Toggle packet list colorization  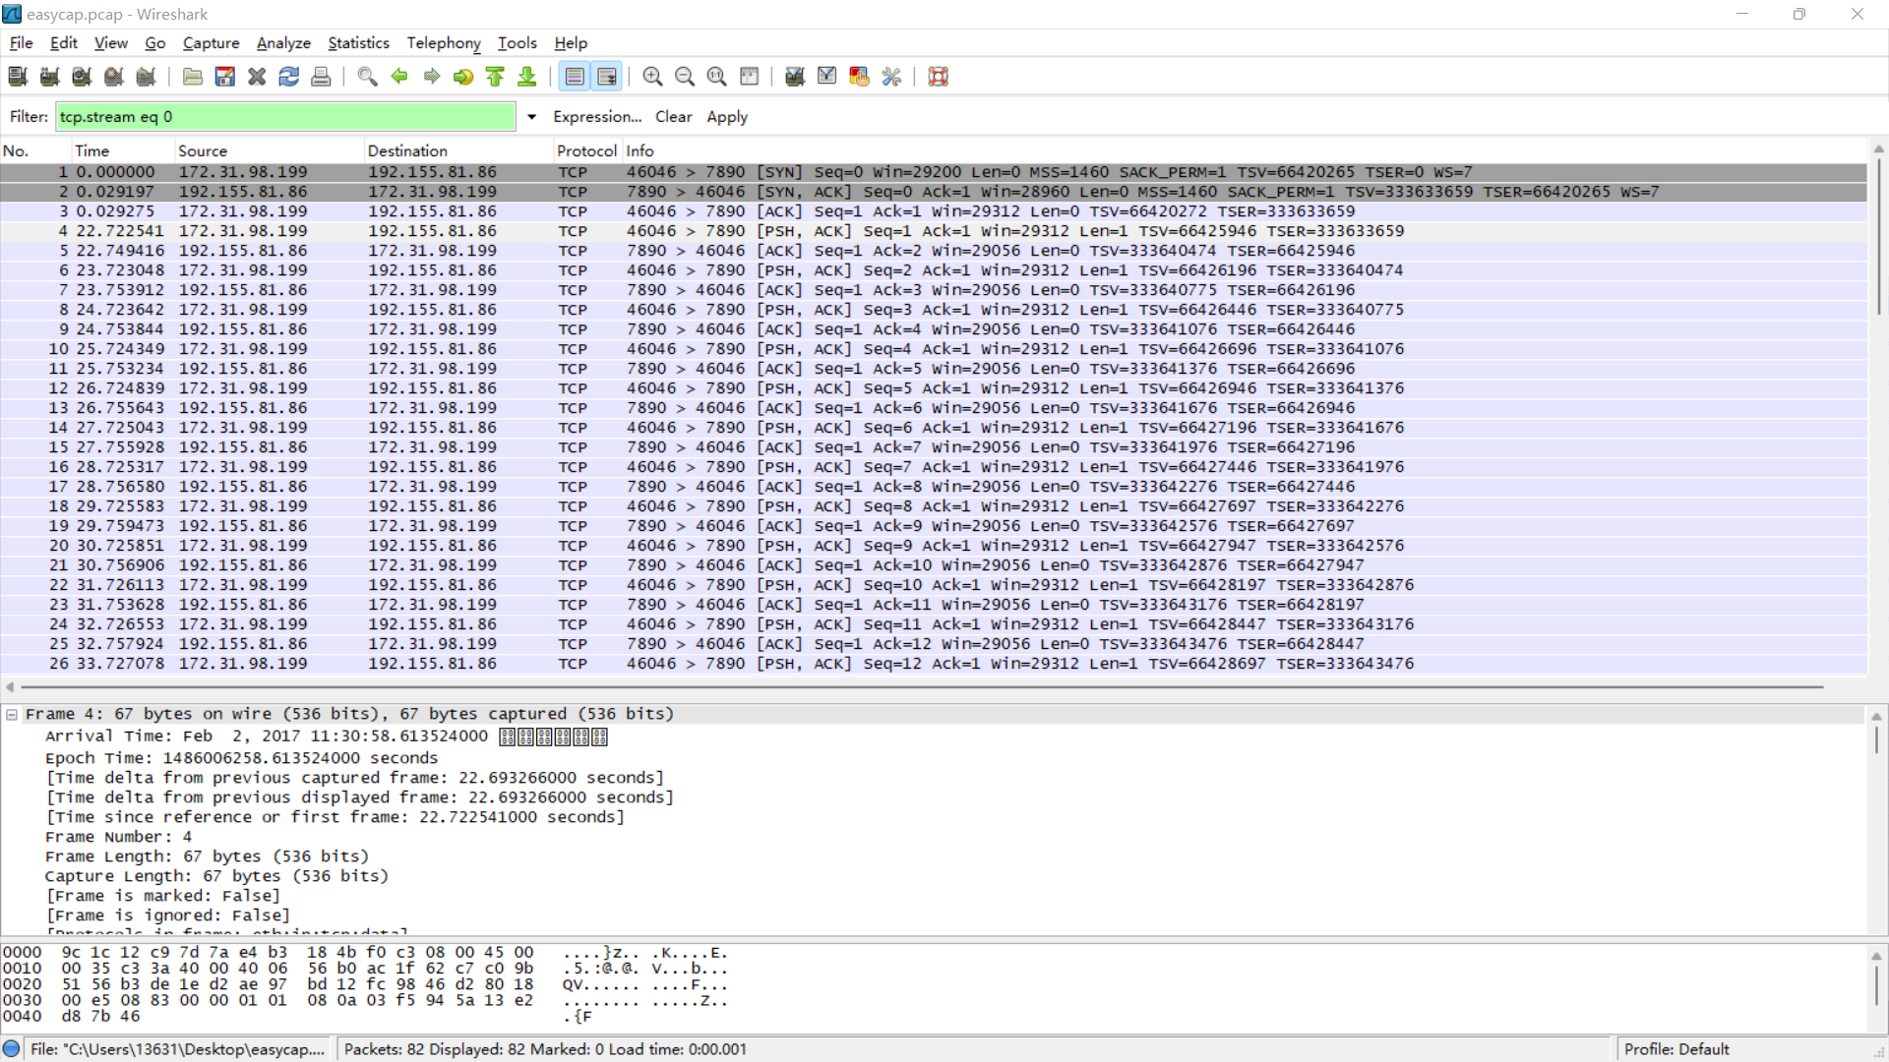point(575,77)
